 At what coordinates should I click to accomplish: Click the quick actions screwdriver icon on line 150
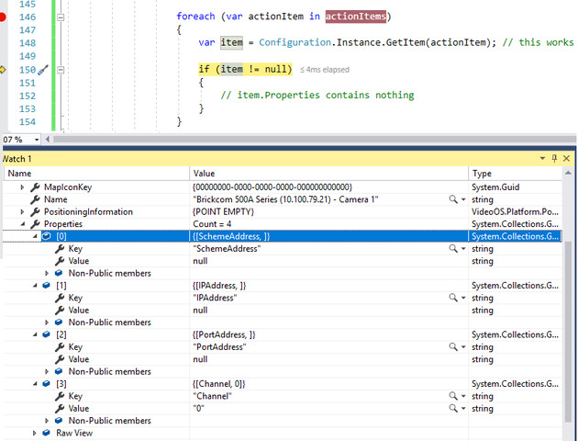pyautogui.click(x=43, y=70)
